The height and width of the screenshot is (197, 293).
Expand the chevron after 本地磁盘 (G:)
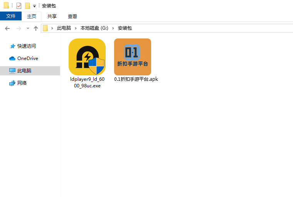113,28
